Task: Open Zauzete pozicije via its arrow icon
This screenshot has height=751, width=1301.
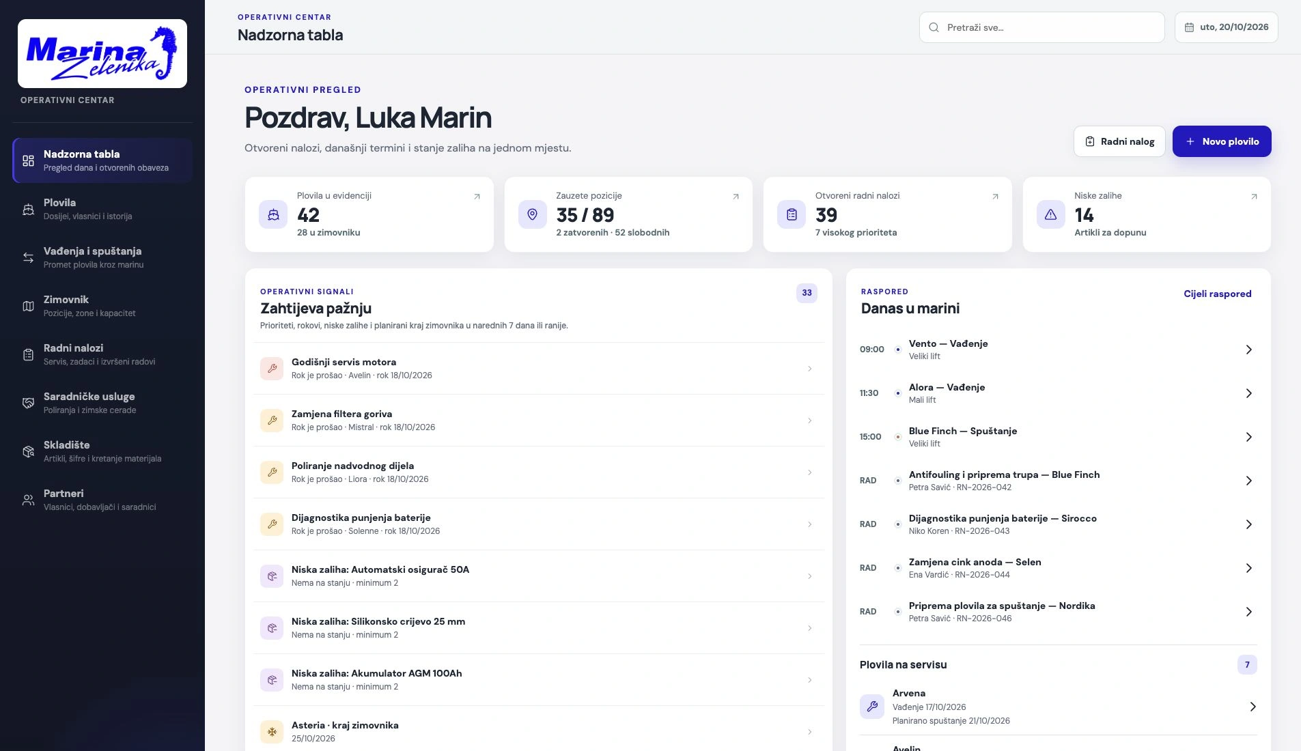Action: click(x=736, y=197)
